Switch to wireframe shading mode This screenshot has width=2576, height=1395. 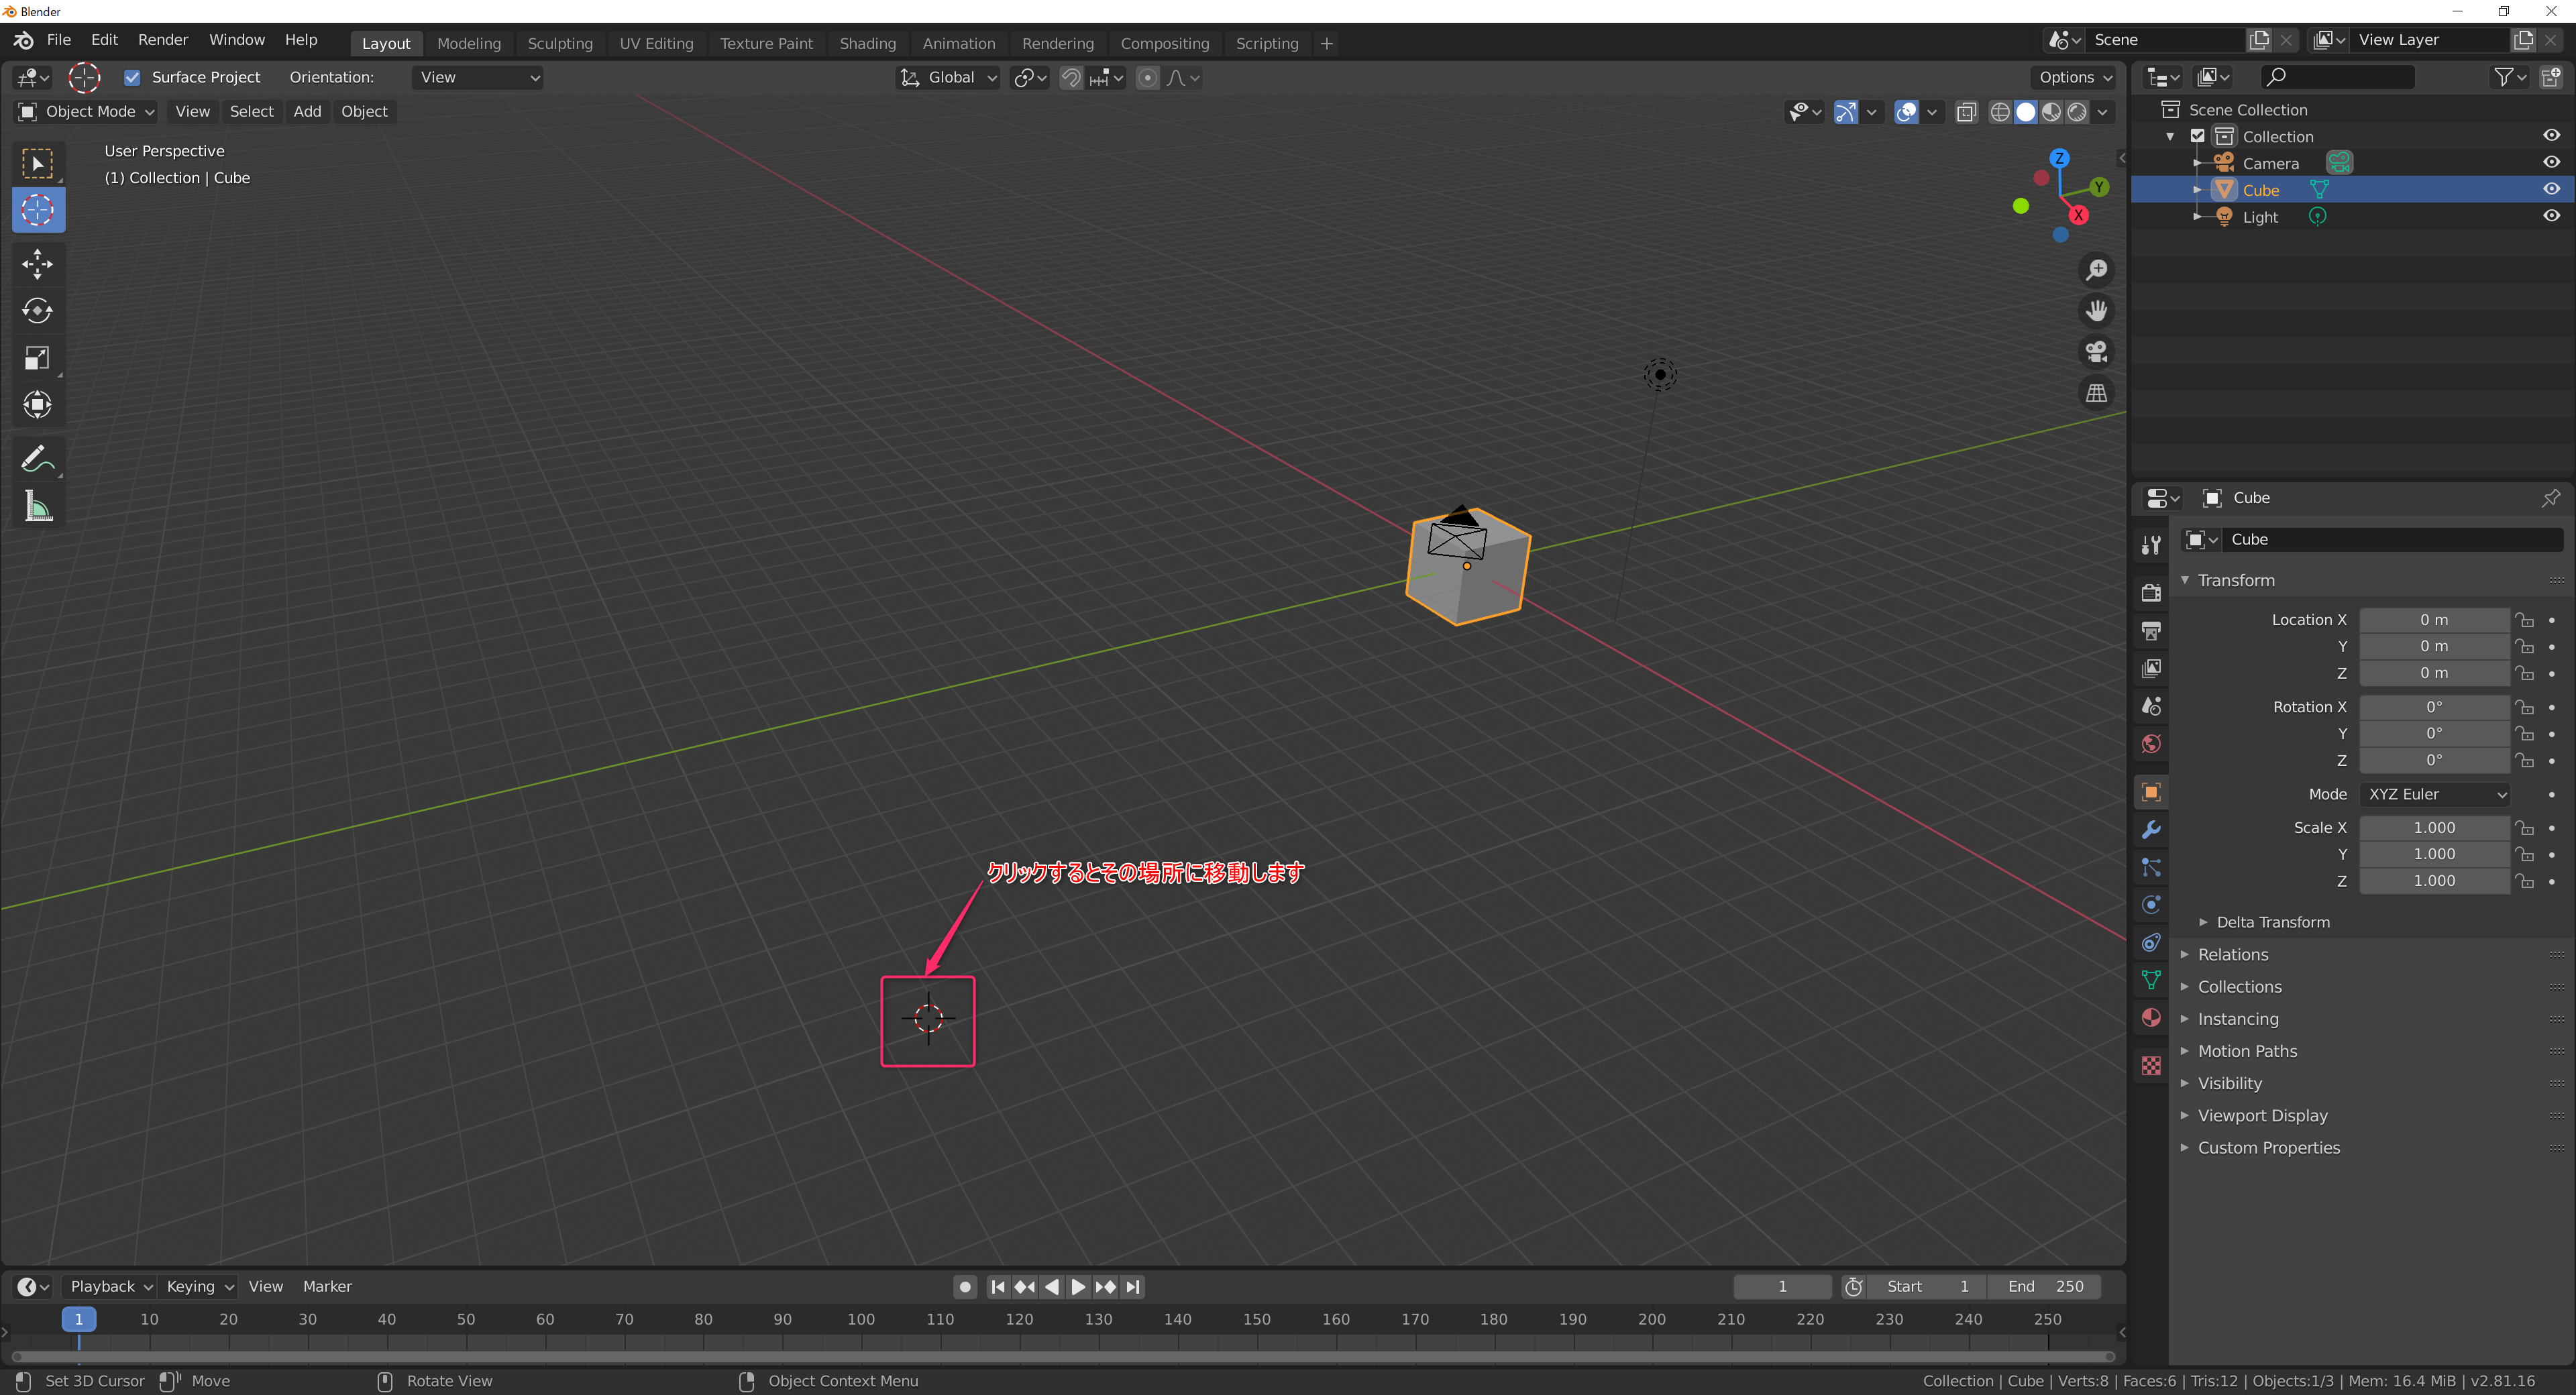click(1999, 112)
